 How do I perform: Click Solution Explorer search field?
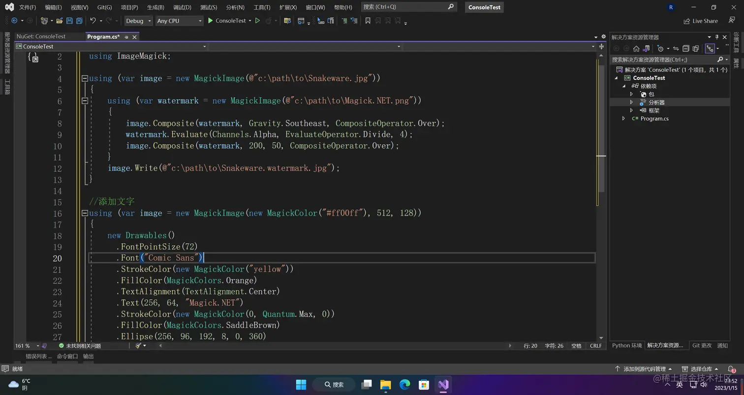point(669,59)
